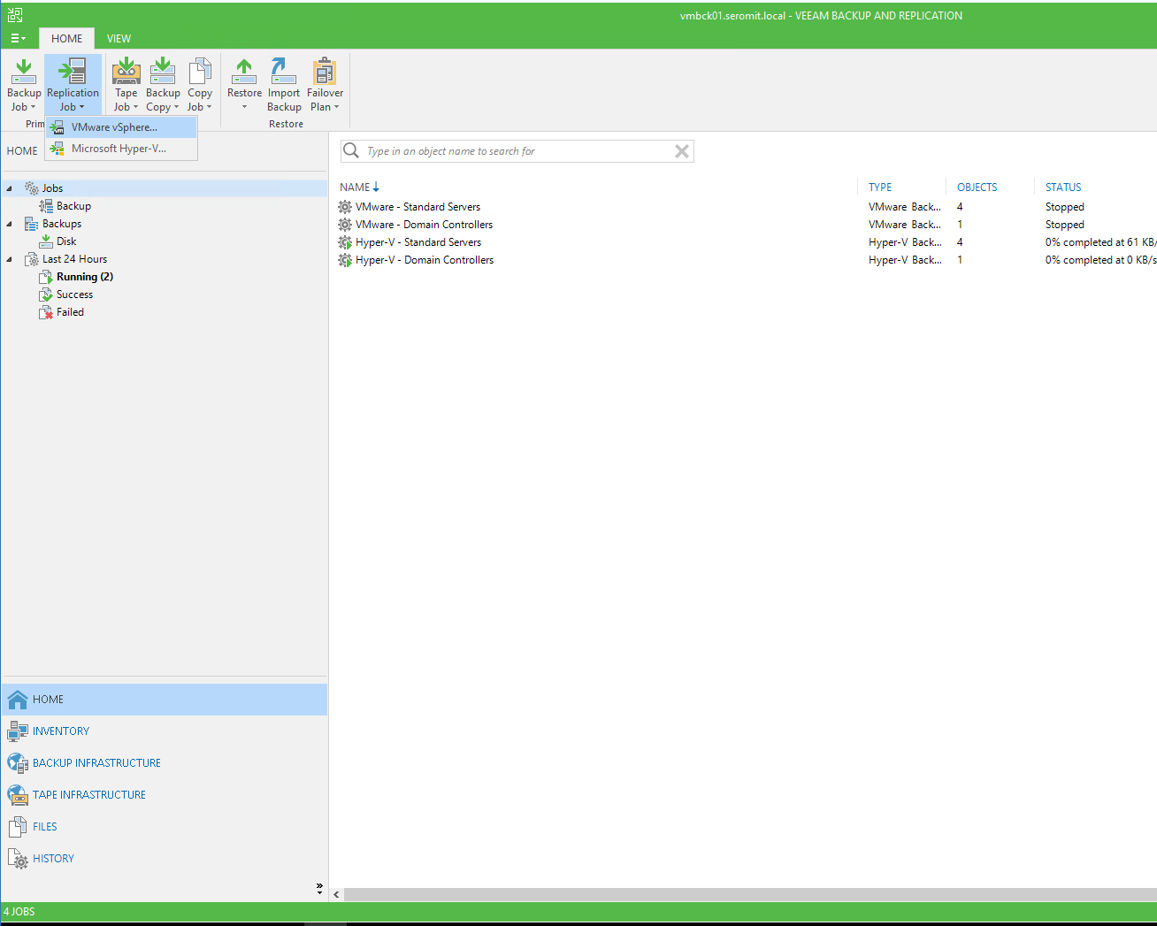
Task: Click the Jobs node gear icon
Action: click(x=31, y=188)
